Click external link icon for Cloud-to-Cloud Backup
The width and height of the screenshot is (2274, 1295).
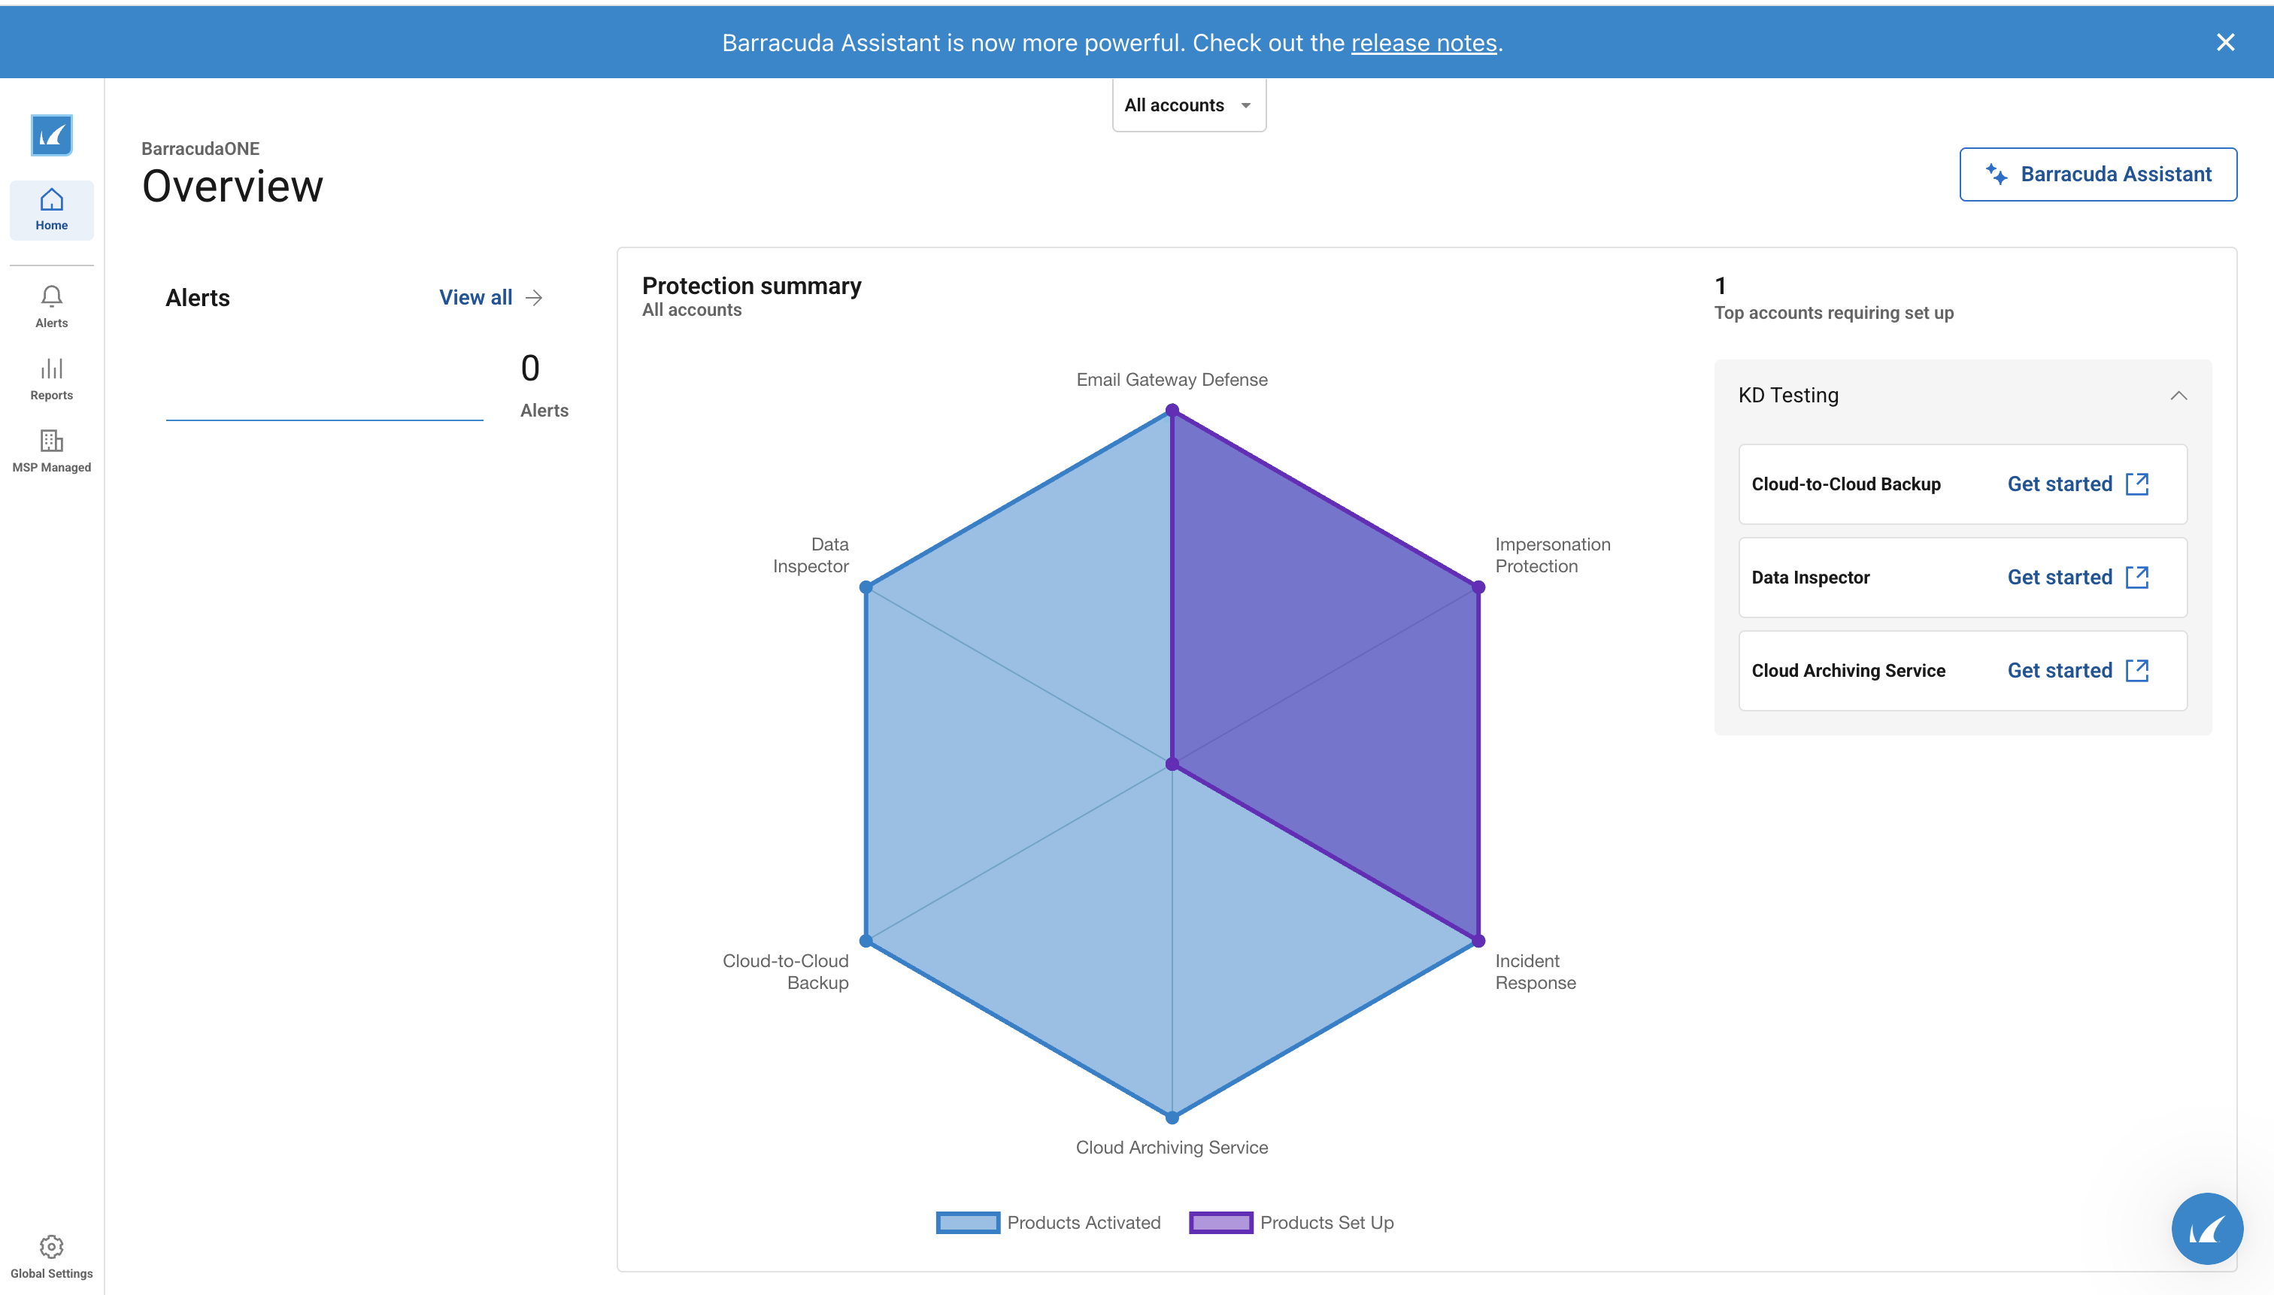coord(2136,484)
